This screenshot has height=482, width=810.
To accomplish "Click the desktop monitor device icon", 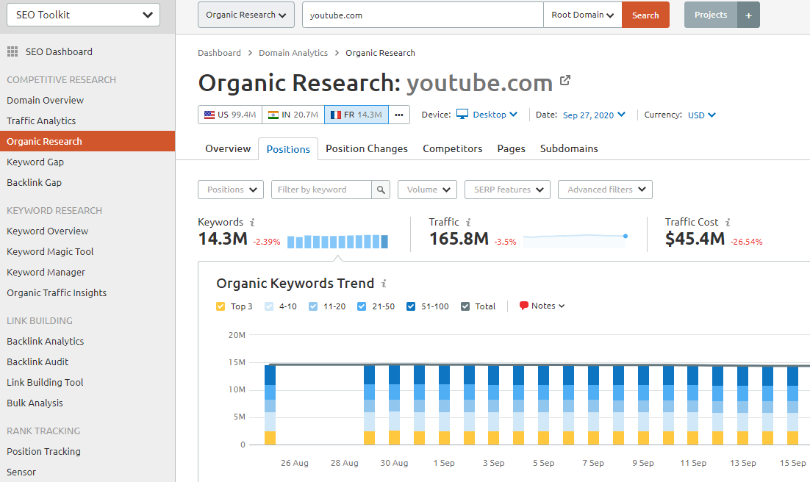I will coord(462,114).
